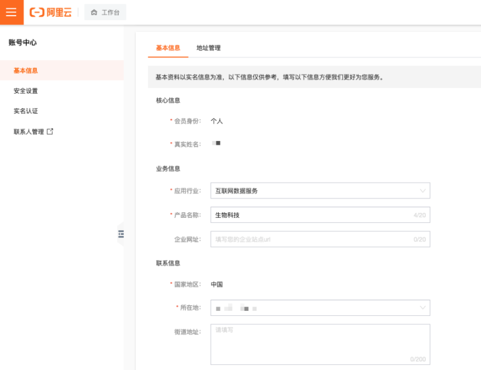The width and height of the screenshot is (481, 370).
Task: Open the 应用行业 dropdown showing 互联网数据服务
Action: tap(313, 191)
